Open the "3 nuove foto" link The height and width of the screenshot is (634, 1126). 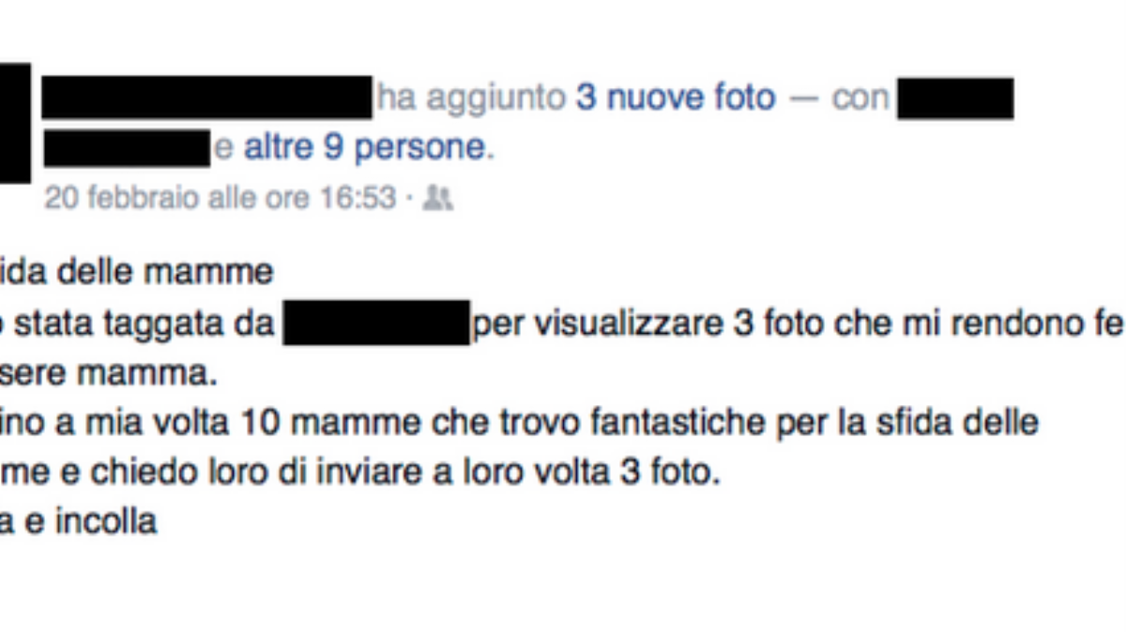(x=676, y=98)
